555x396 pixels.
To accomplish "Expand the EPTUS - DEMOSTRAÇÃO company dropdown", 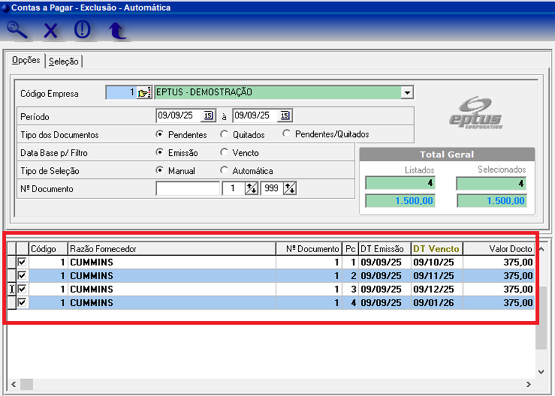I will 407,93.
